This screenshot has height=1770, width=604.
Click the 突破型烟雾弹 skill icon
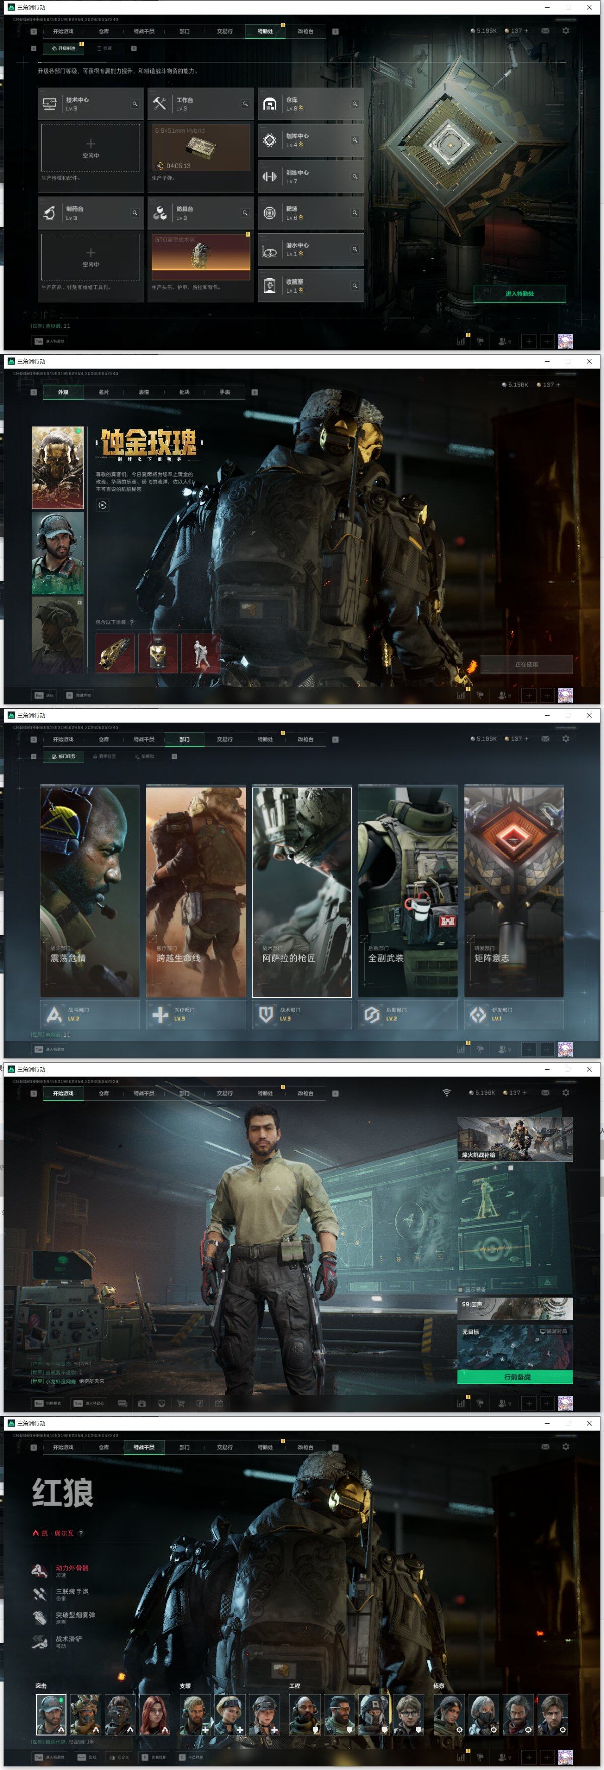(40, 1618)
